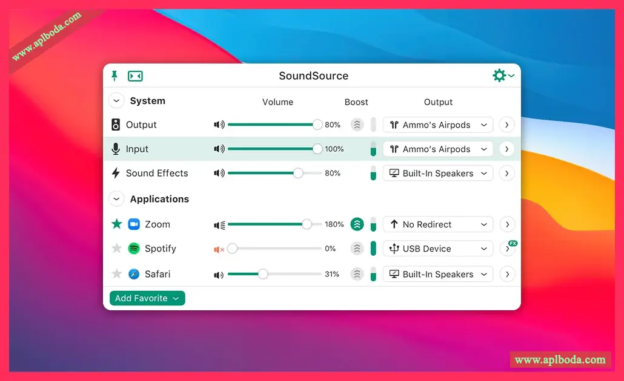Image resolution: width=624 pixels, height=381 pixels.
Task: Click the Safari application icon
Action: tap(134, 274)
